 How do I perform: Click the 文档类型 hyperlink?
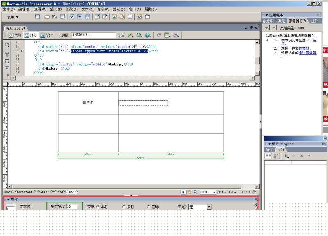[302, 48]
